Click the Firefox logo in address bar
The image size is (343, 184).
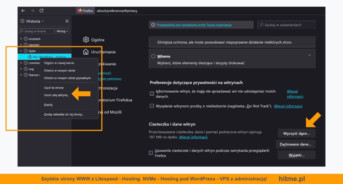[80, 11]
